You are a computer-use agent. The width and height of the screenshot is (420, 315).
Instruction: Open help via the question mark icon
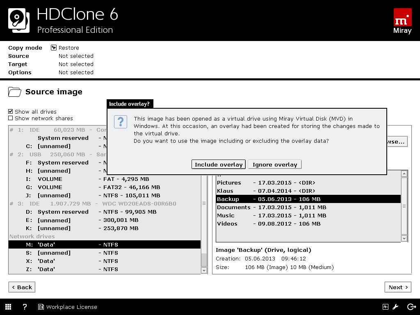[x=25, y=307]
